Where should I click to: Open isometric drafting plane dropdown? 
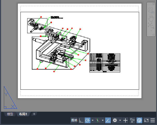[103, 120]
